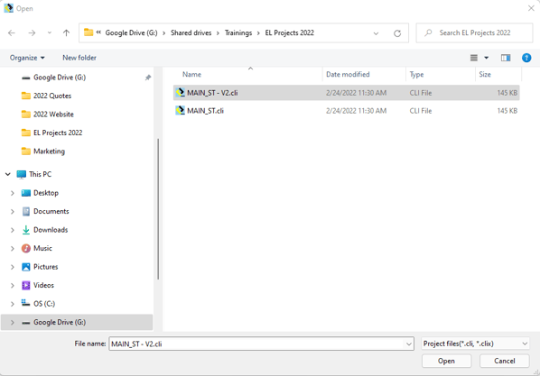The image size is (540, 376).
Task: Open Downloads folder in sidebar
Action: pyautogui.click(x=51, y=230)
